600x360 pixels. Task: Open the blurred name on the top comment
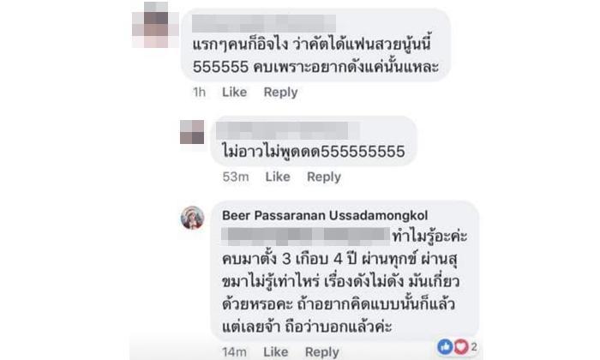point(264,23)
